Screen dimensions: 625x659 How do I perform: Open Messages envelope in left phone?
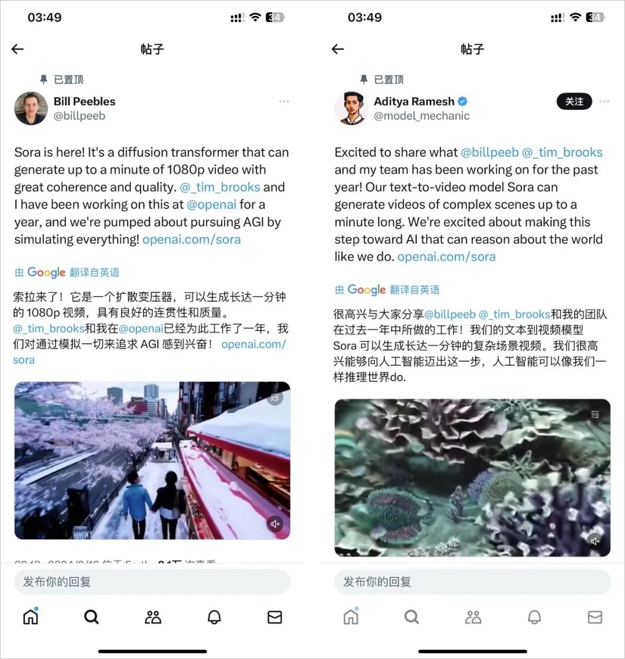[275, 617]
